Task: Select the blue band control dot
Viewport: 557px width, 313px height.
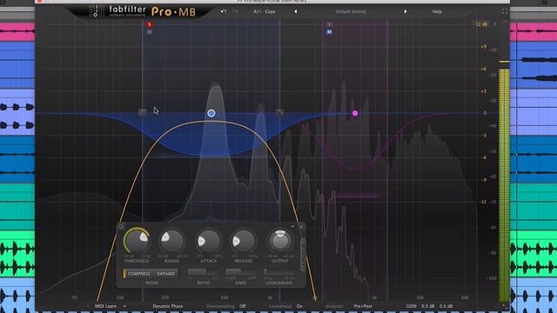Action: pyautogui.click(x=211, y=113)
